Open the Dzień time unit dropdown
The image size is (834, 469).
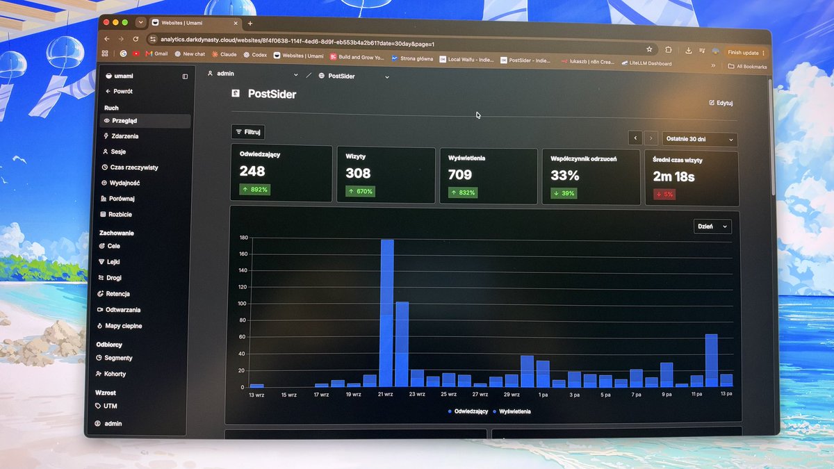point(712,227)
